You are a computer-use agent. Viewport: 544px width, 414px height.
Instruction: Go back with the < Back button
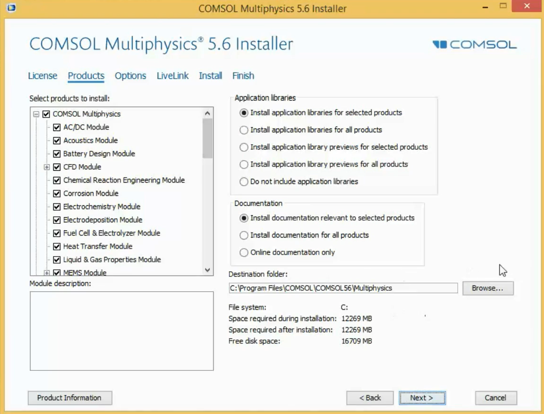click(370, 398)
